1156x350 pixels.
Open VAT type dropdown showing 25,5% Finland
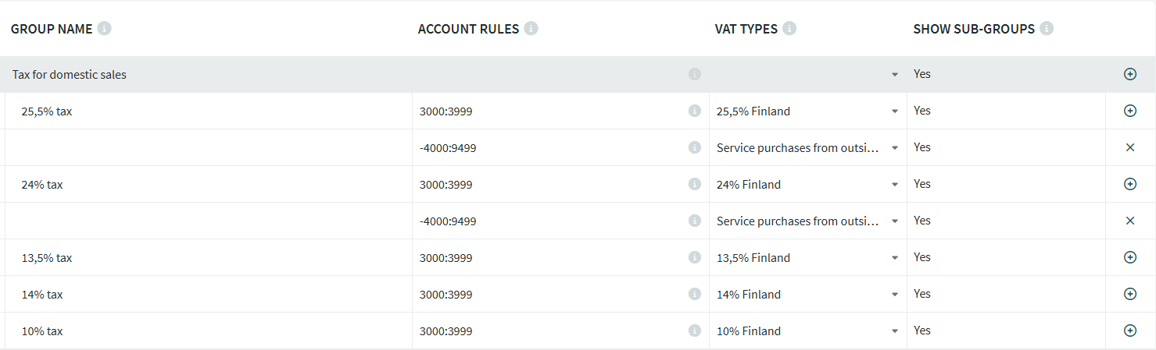[x=894, y=111]
